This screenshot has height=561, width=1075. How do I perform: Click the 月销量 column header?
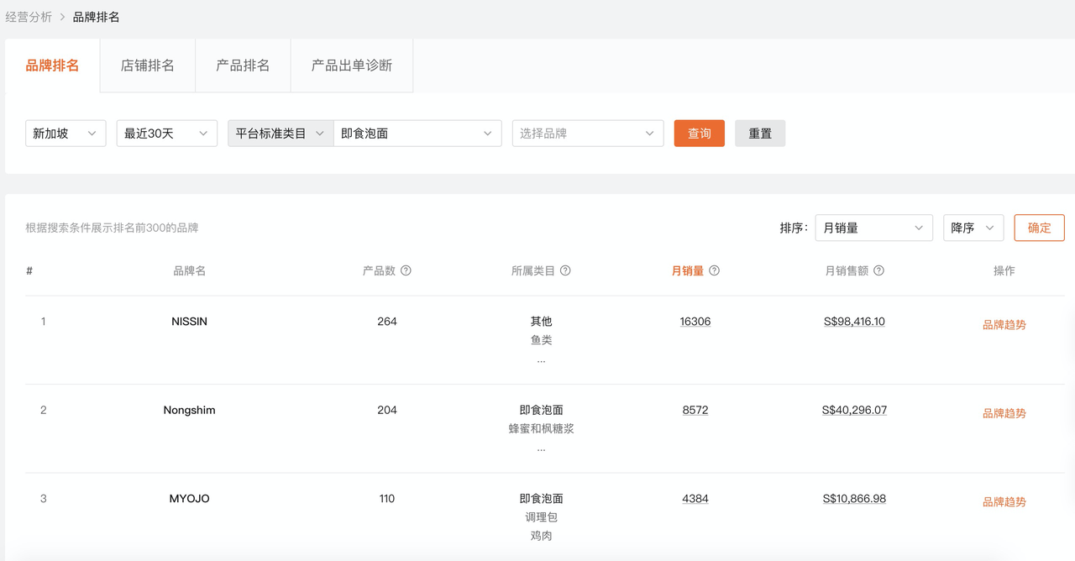(688, 270)
